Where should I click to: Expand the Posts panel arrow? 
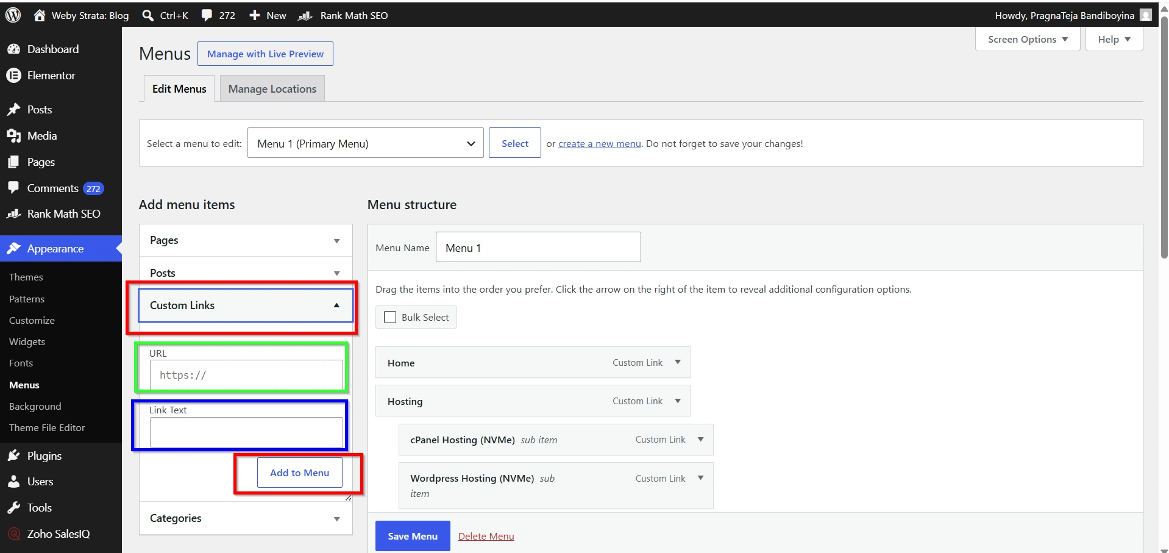coord(336,273)
